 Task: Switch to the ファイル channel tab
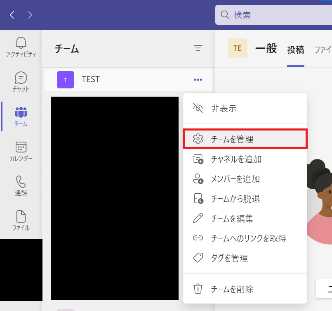point(323,50)
